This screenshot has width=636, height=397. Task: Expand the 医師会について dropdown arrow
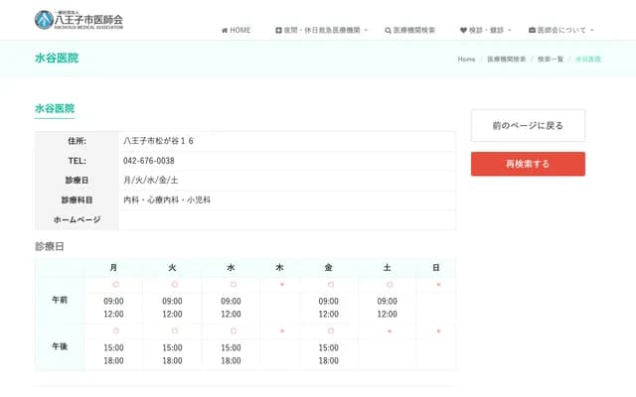point(592,31)
